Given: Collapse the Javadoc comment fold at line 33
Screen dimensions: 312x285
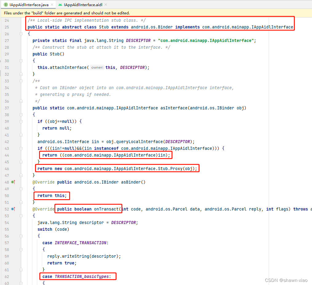Looking at the screenshot, I should click(x=21, y=81).
